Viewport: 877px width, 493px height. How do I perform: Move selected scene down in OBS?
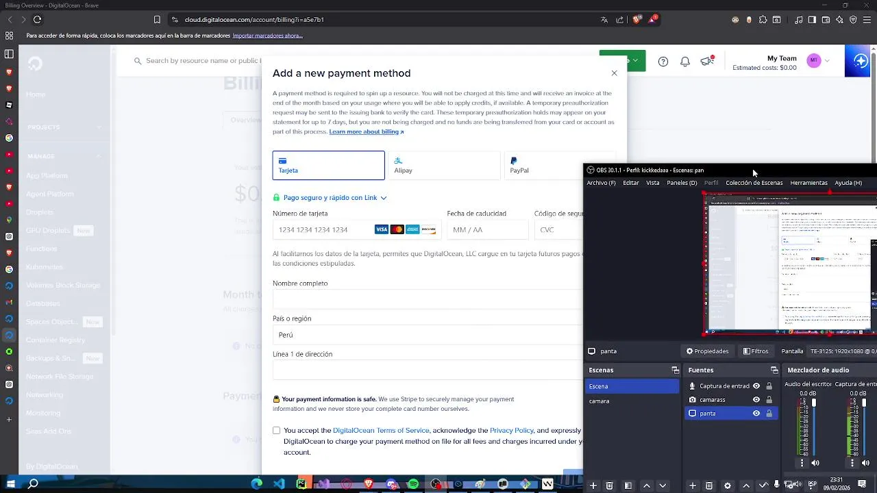pos(663,485)
